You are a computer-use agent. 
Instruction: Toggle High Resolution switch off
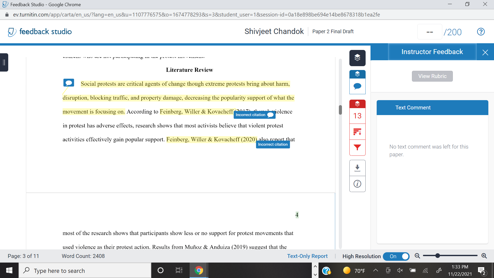[x=396, y=256]
